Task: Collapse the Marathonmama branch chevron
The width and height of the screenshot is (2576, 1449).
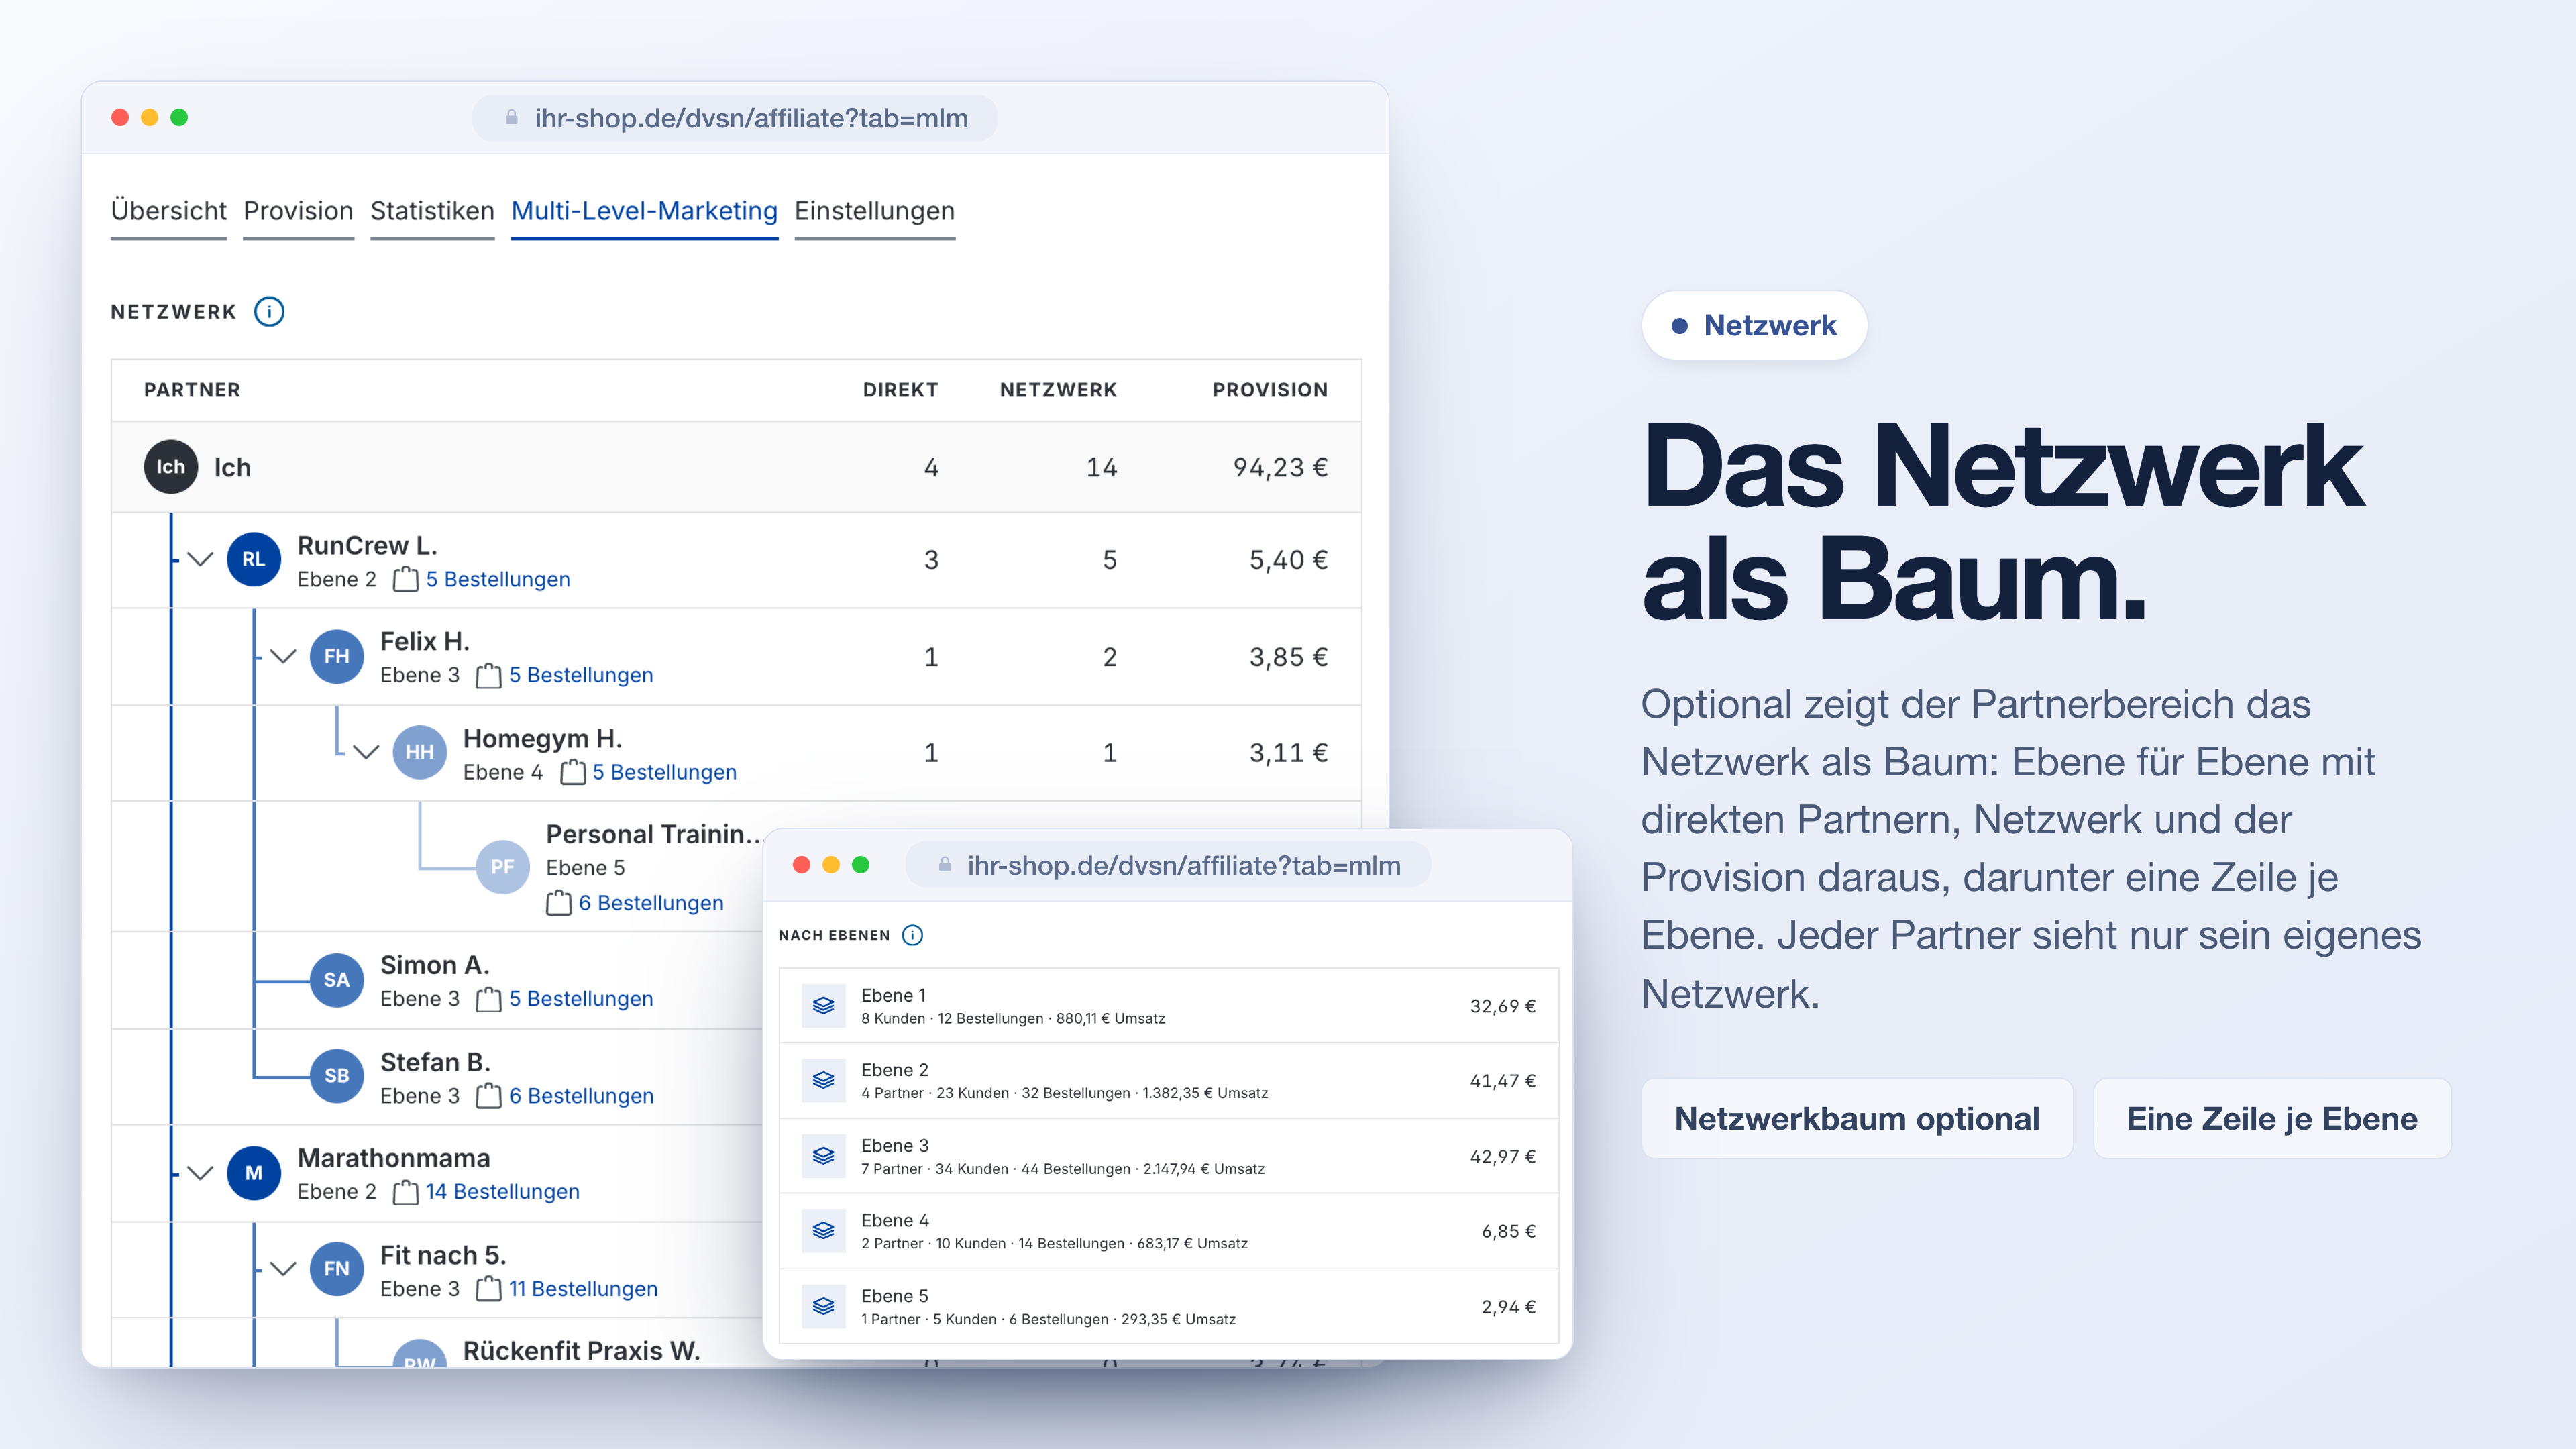Action: coord(201,1173)
